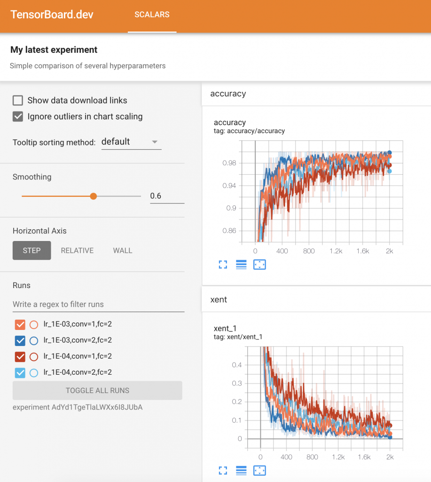431x482 pixels.
Task: Expand the accuracy chart to full size
Action: [222, 265]
